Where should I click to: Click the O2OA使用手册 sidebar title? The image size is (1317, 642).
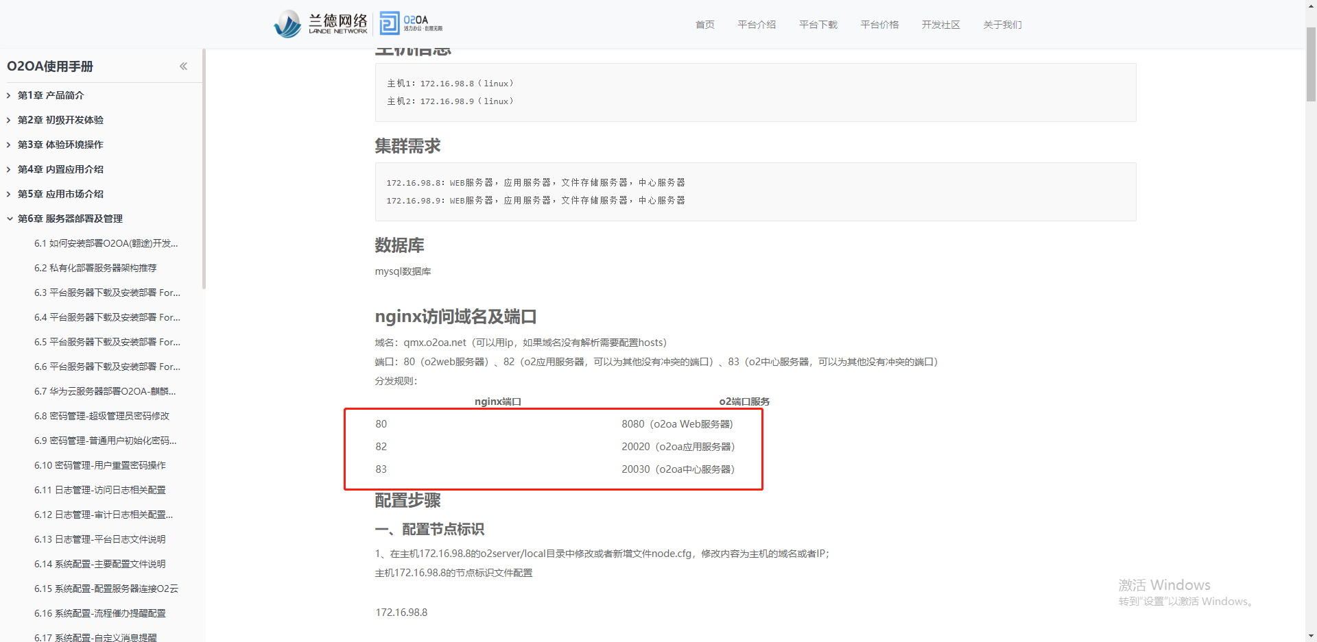[x=50, y=66]
